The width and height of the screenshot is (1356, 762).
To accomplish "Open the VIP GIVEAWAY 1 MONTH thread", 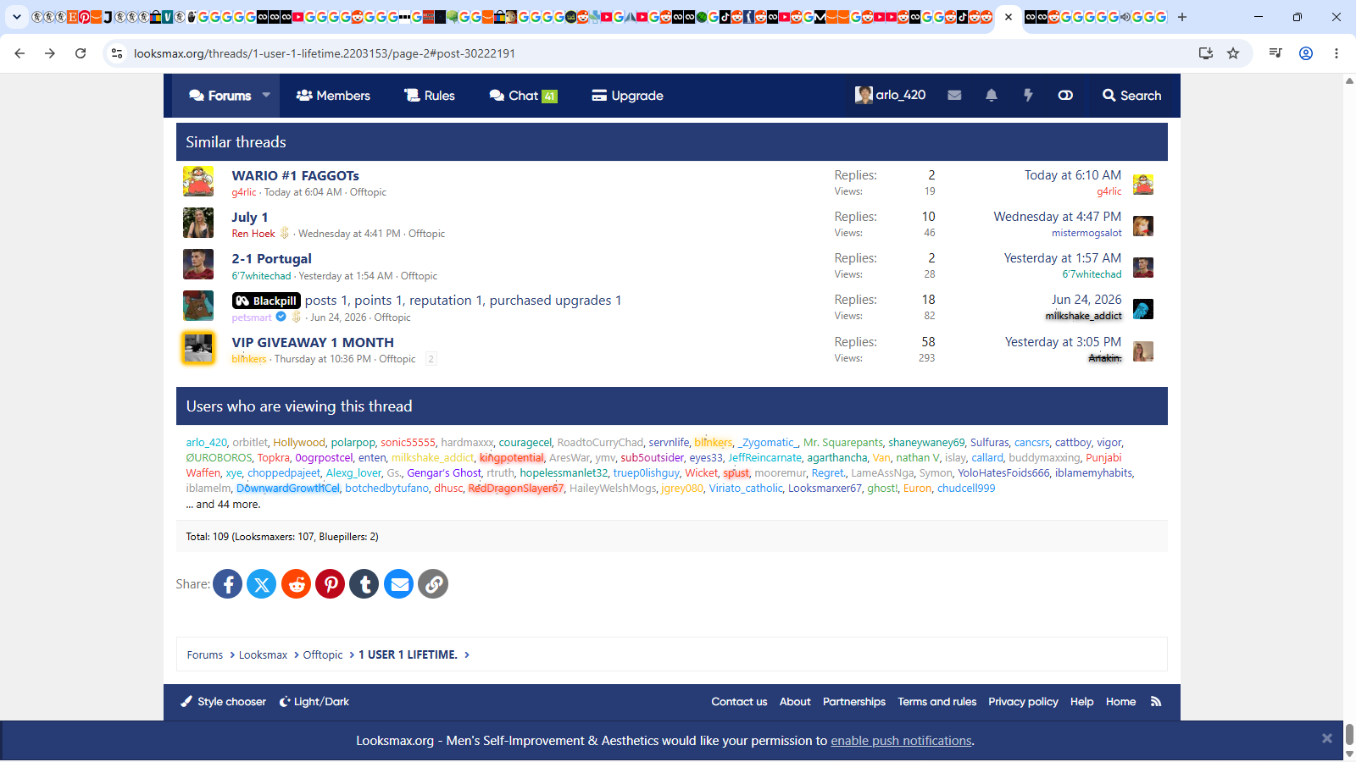I will pyautogui.click(x=313, y=342).
